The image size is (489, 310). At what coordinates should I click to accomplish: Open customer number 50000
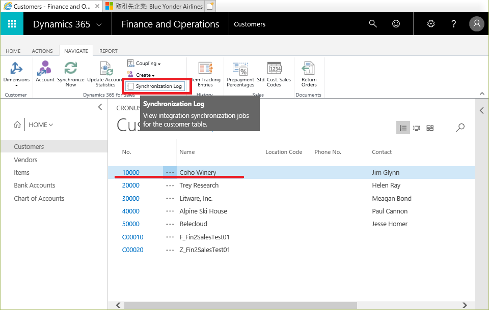pos(131,224)
